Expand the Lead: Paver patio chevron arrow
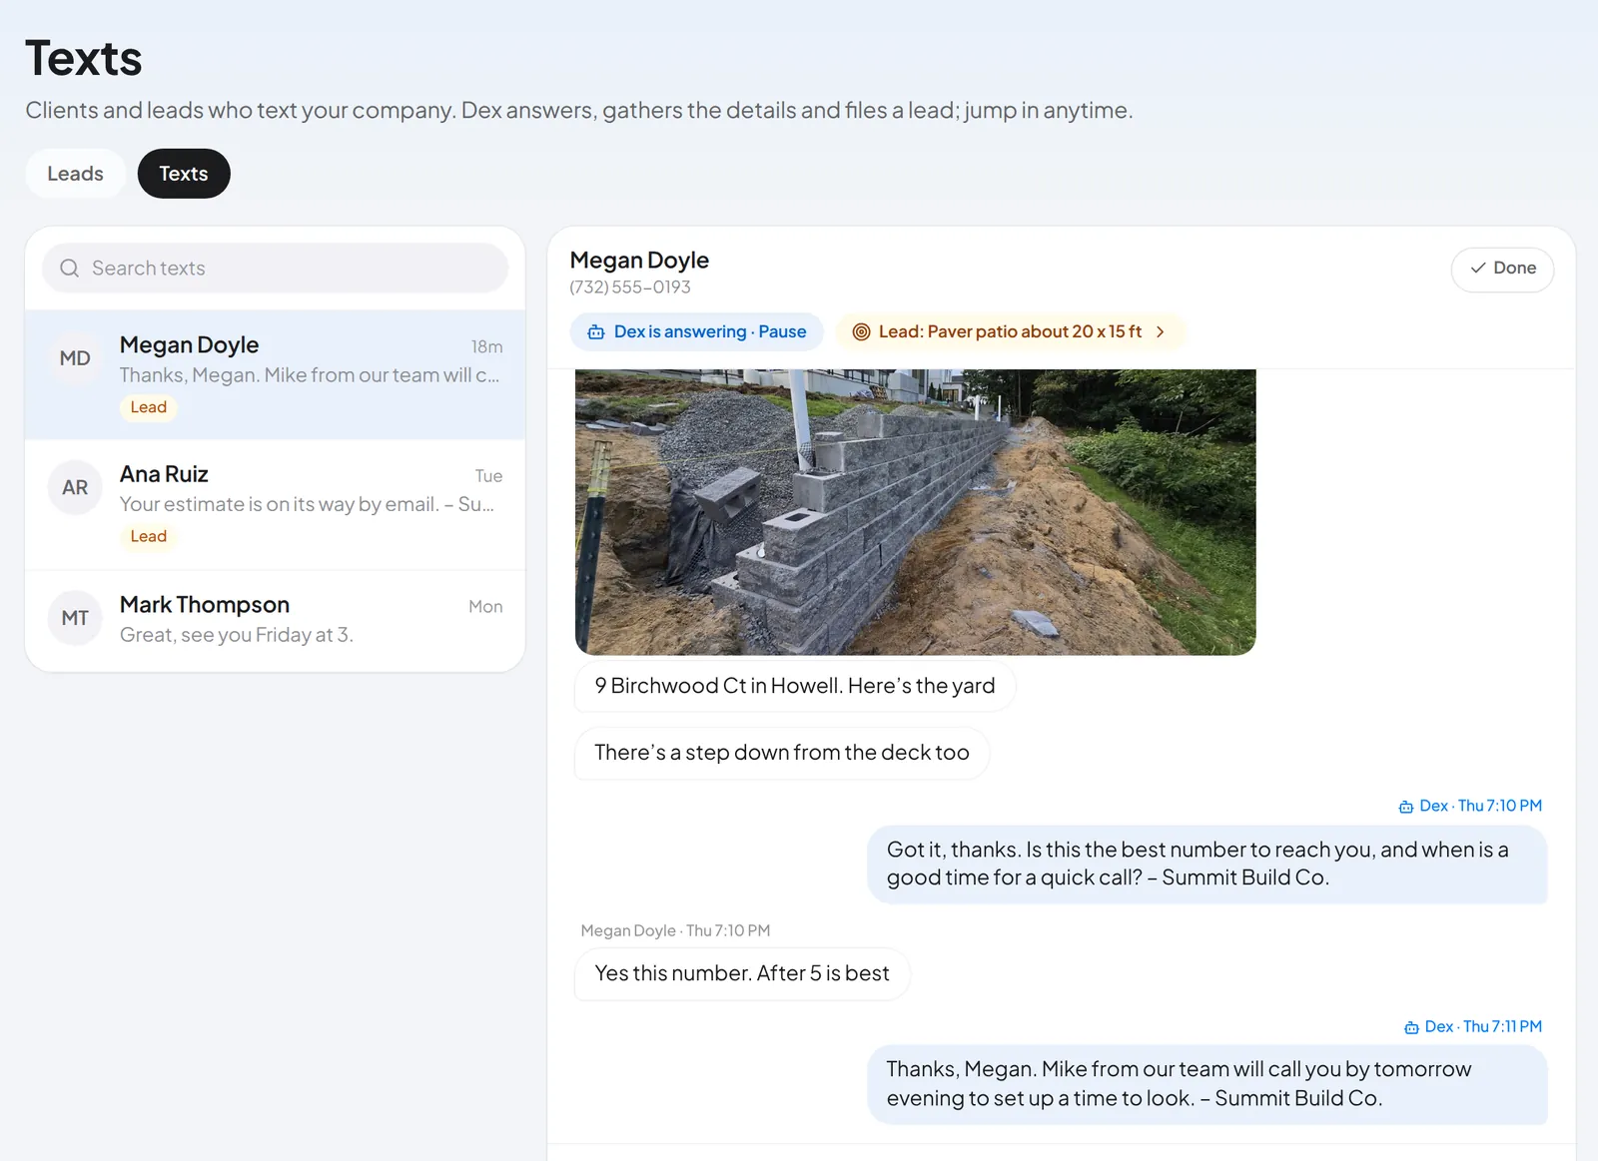 [1161, 332]
